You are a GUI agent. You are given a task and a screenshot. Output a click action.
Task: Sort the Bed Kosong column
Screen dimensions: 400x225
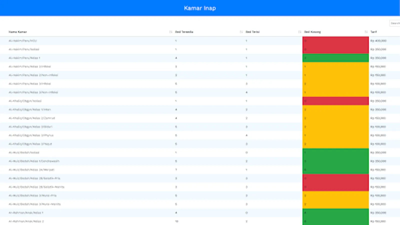tap(299, 32)
